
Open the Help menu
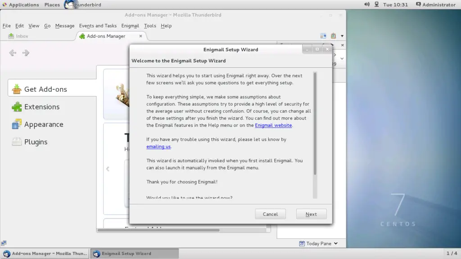pyautogui.click(x=166, y=26)
